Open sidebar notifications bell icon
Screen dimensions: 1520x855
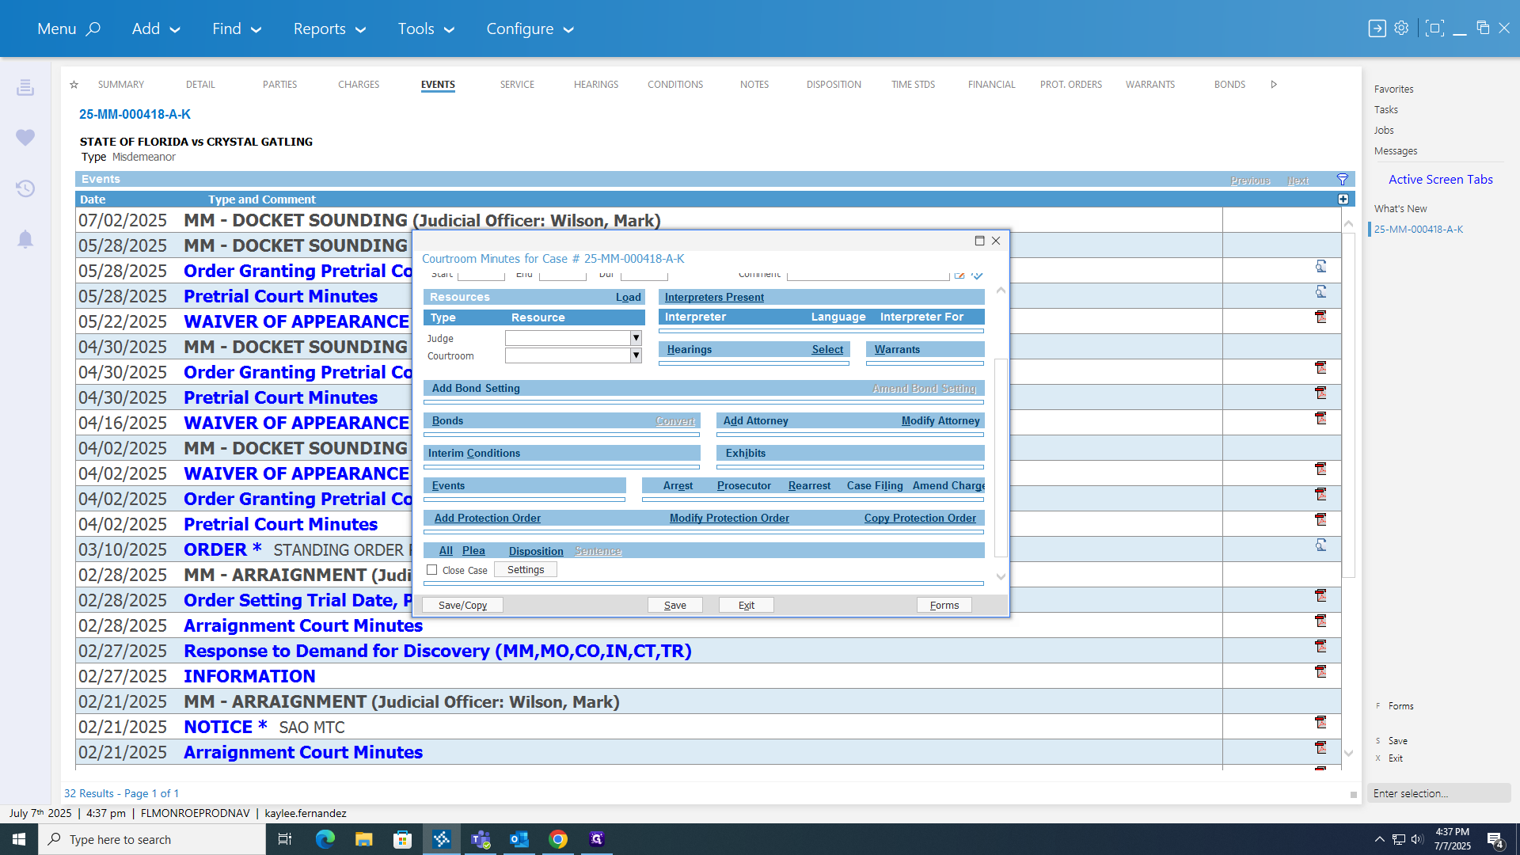25,239
